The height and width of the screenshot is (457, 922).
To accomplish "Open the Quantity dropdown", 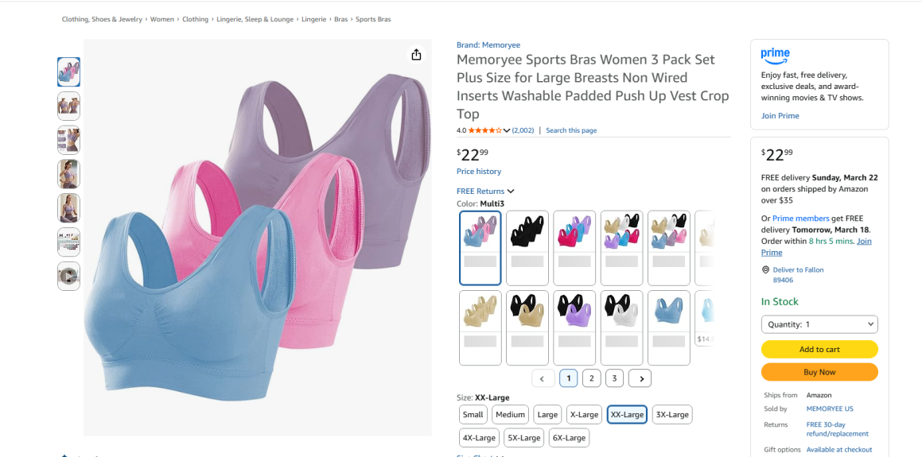I will pos(819,324).
